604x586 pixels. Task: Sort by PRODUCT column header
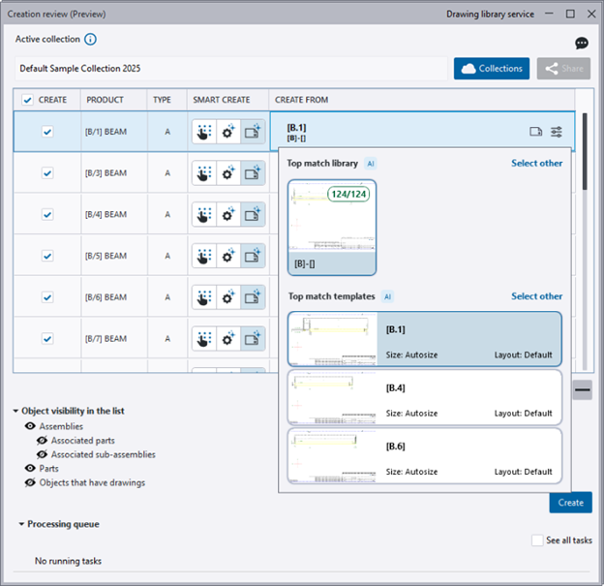click(105, 100)
